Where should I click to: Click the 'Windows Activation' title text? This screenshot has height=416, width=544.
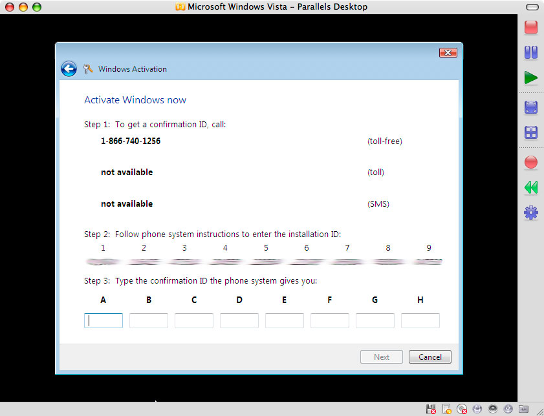click(133, 69)
